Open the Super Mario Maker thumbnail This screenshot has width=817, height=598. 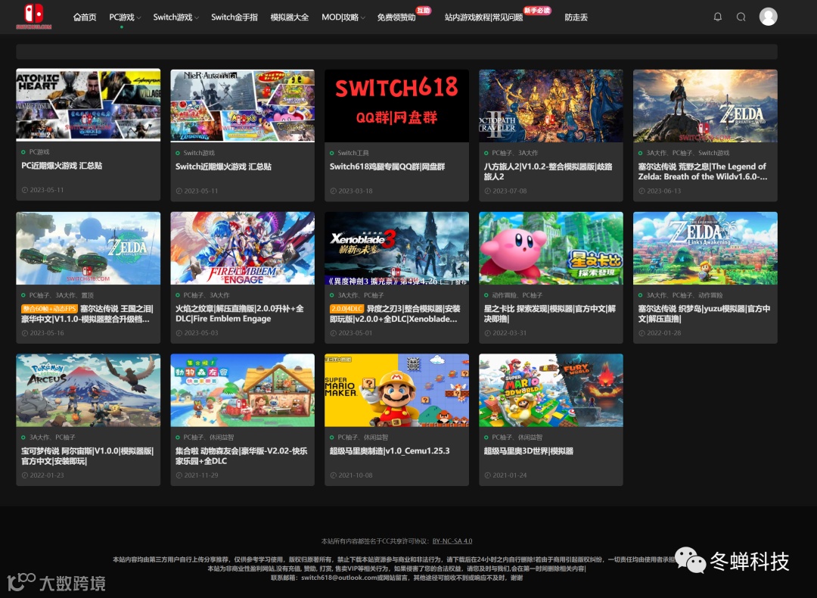point(396,391)
